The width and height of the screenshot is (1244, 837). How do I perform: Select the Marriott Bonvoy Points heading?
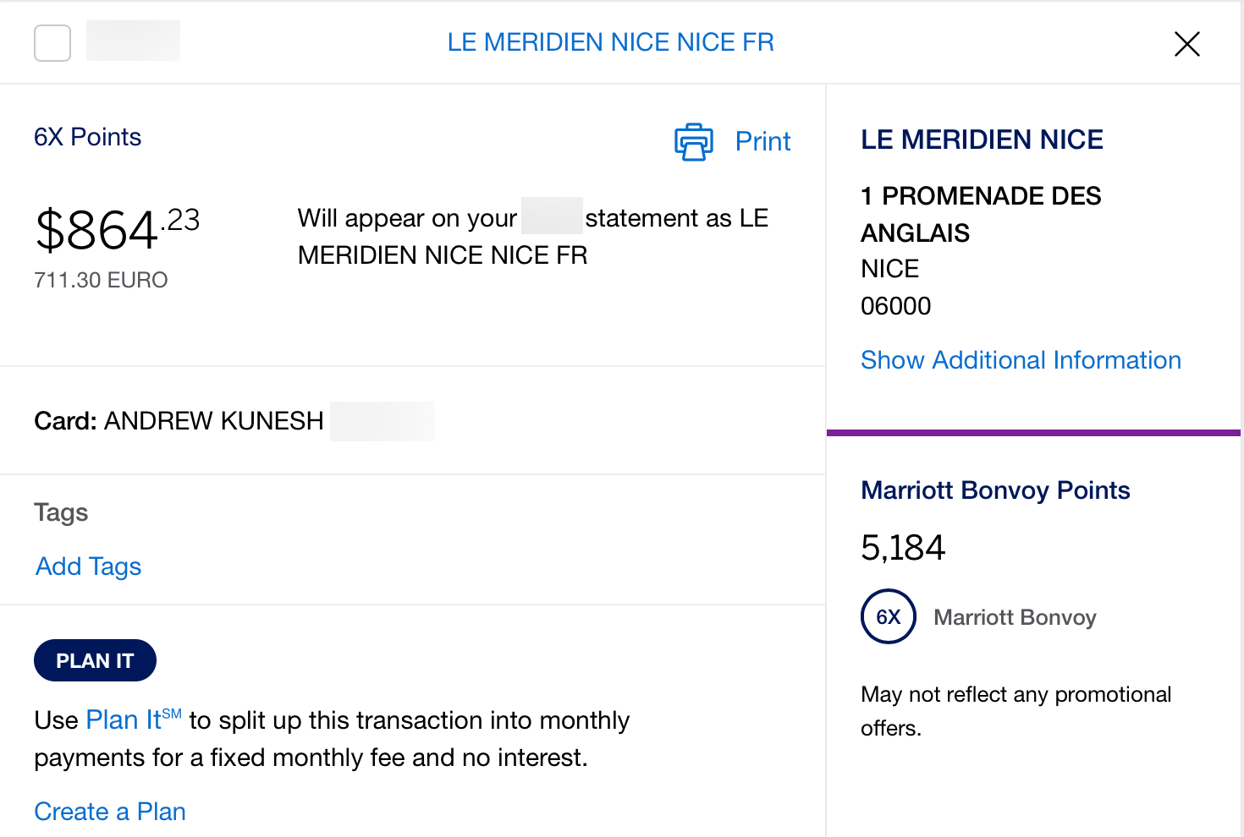(x=995, y=490)
